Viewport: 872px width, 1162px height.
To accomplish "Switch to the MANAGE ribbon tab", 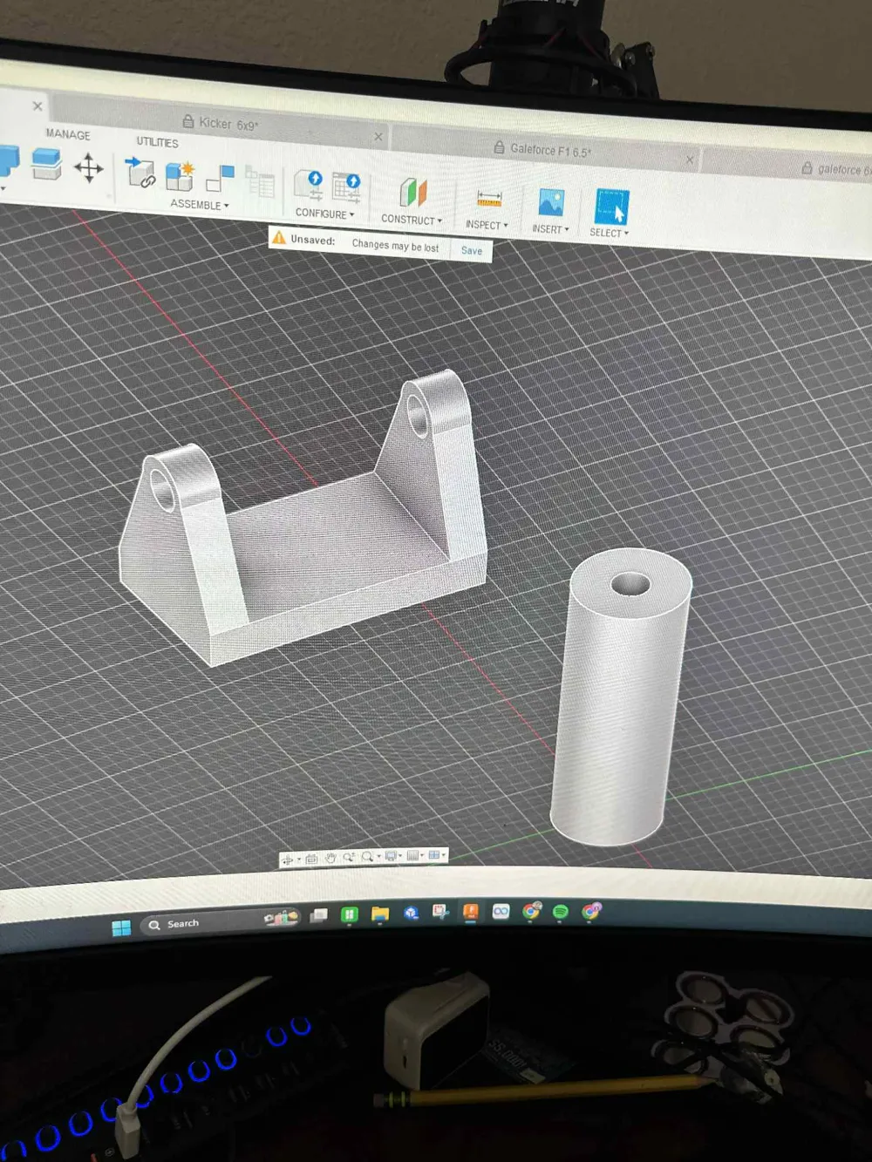I will tap(67, 134).
